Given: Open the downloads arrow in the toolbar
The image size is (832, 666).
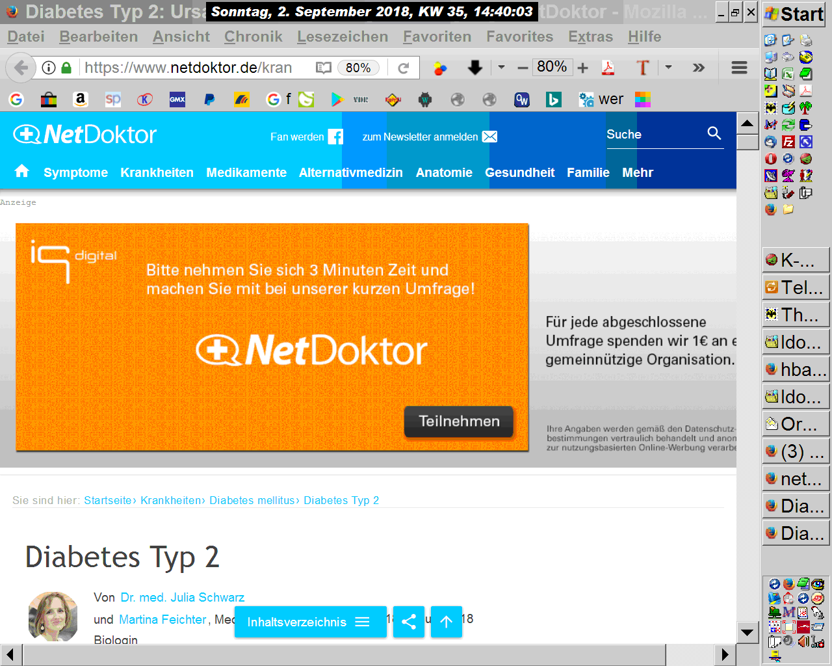Looking at the screenshot, I should coord(475,67).
